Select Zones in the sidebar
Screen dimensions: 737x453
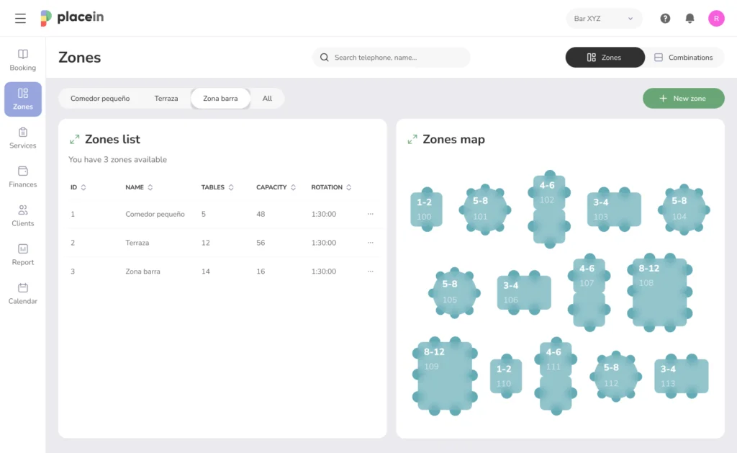(22, 99)
